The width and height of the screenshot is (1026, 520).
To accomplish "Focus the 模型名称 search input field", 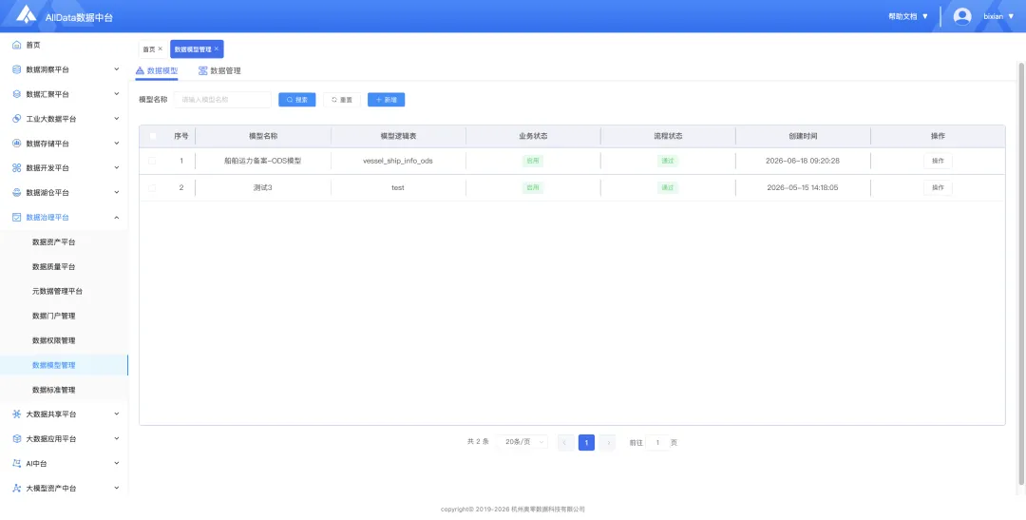I will (x=222, y=100).
